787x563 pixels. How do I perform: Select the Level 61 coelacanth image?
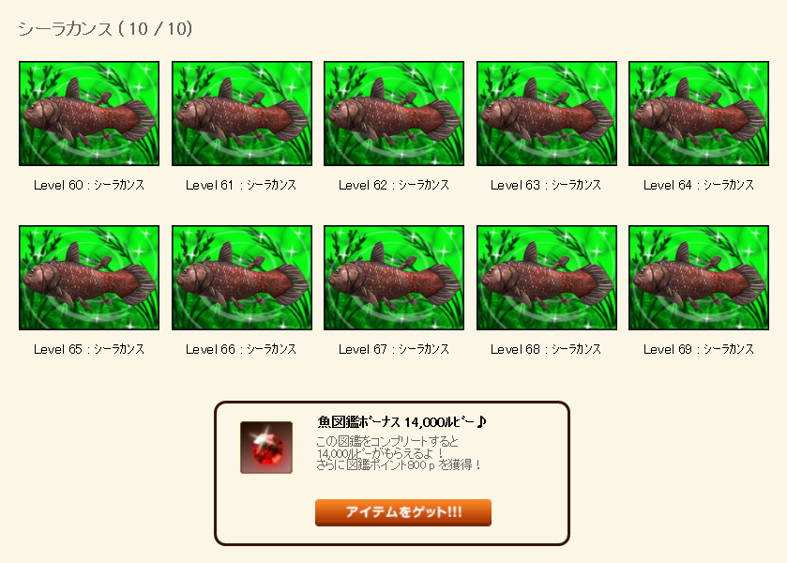(x=242, y=114)
